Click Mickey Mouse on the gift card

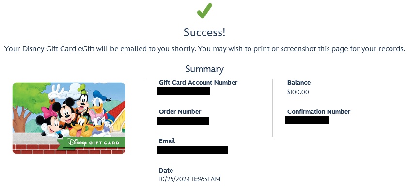pos(65,113)
